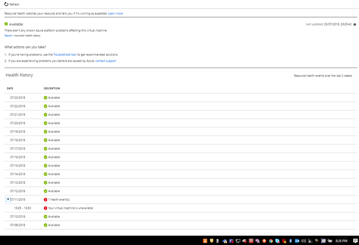Open the Troubleshoot tool link
The height and width of the screenshot is (245, 359).
pyautogui.click(x=65, y=55)
